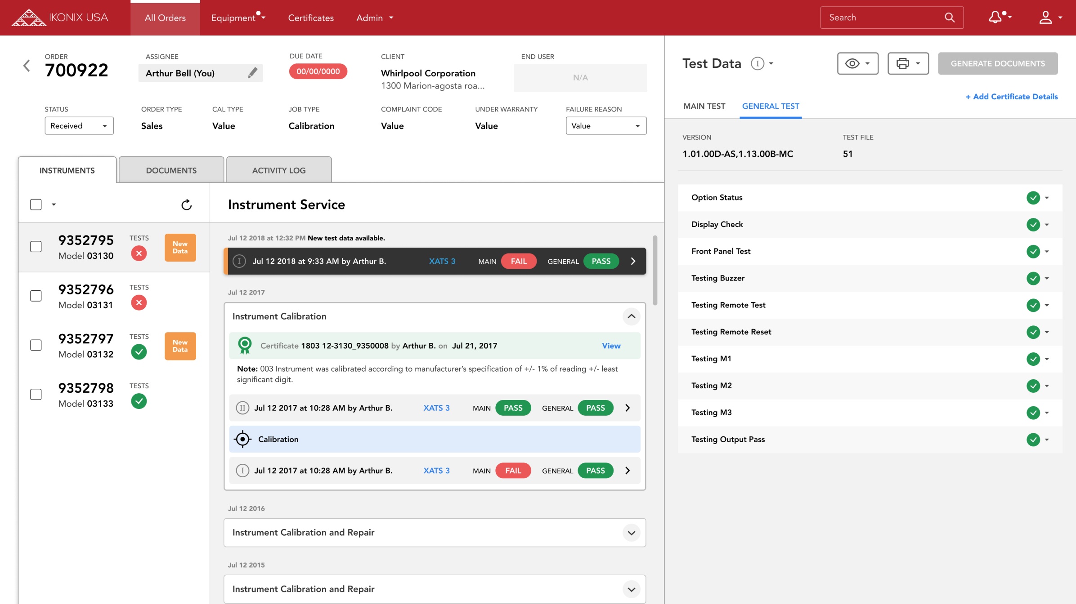Click the pencil icon to edit assignee
This screenshot has width=1076, height=604.
coord(253,73)
